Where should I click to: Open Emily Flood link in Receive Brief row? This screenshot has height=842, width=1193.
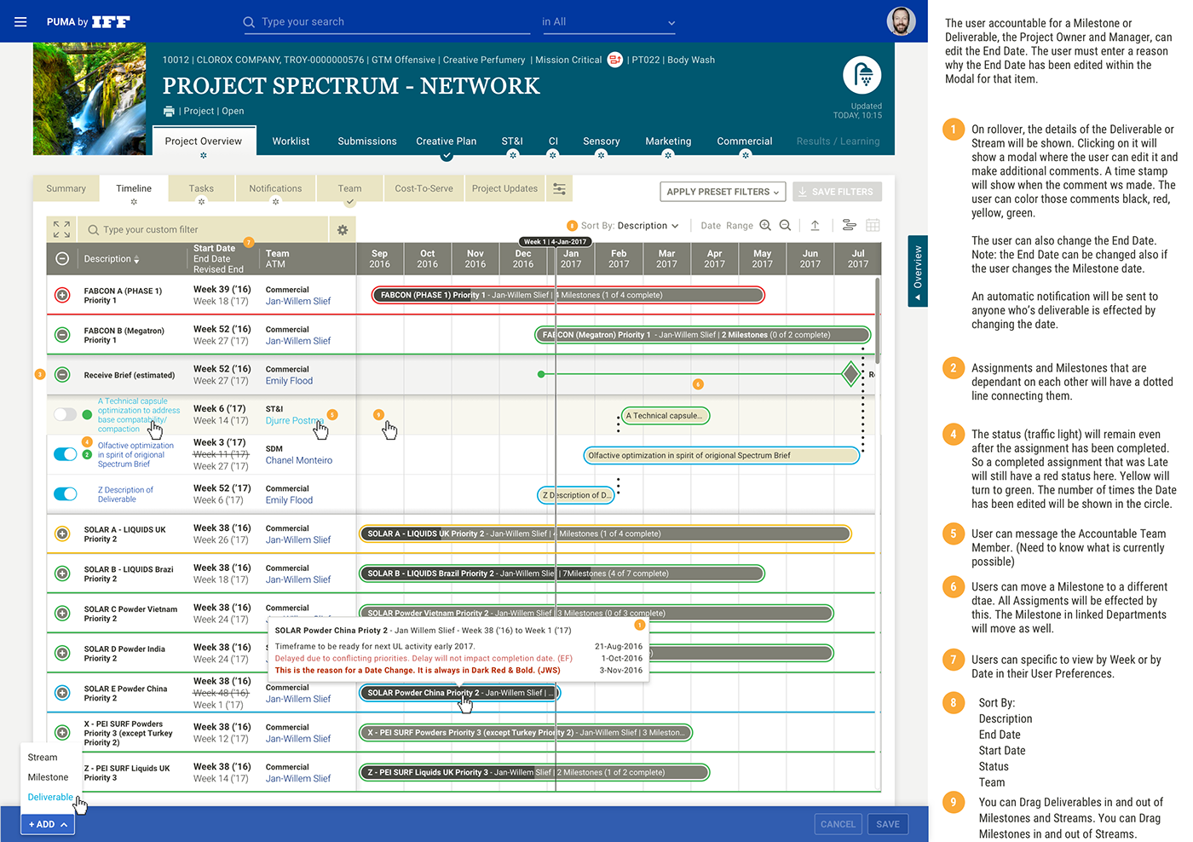pyautogui.click(x=289, y=381)
